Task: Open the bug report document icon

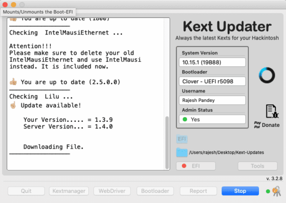Action: click(272, 111)
